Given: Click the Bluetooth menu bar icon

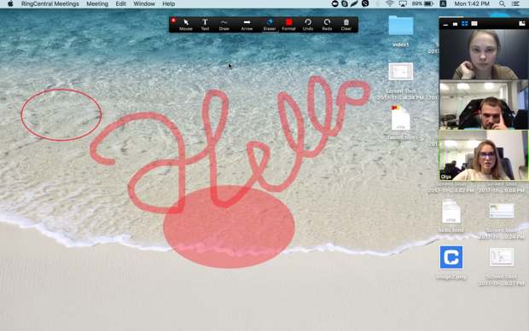Looking at the screenshot, I should (x=377, y=3).
